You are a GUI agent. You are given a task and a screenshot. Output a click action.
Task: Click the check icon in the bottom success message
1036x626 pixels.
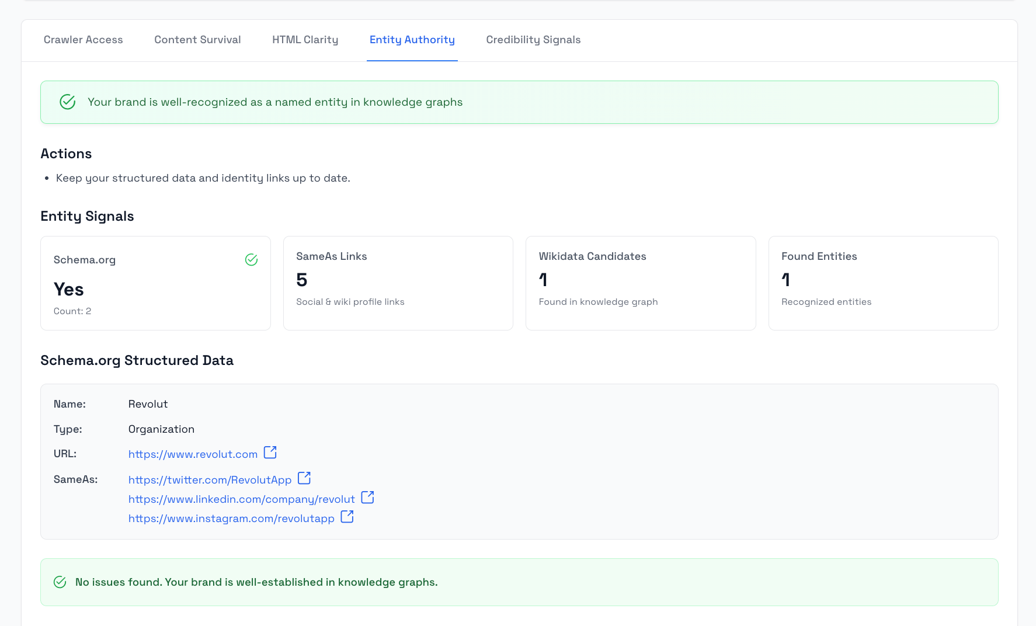[60, 582]
